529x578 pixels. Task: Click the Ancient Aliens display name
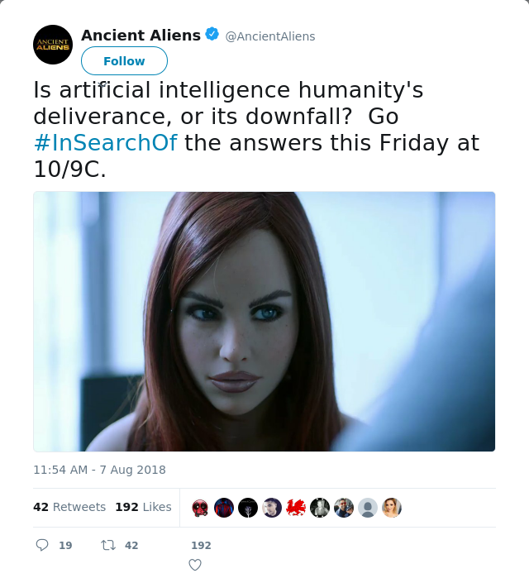point(141,36)
